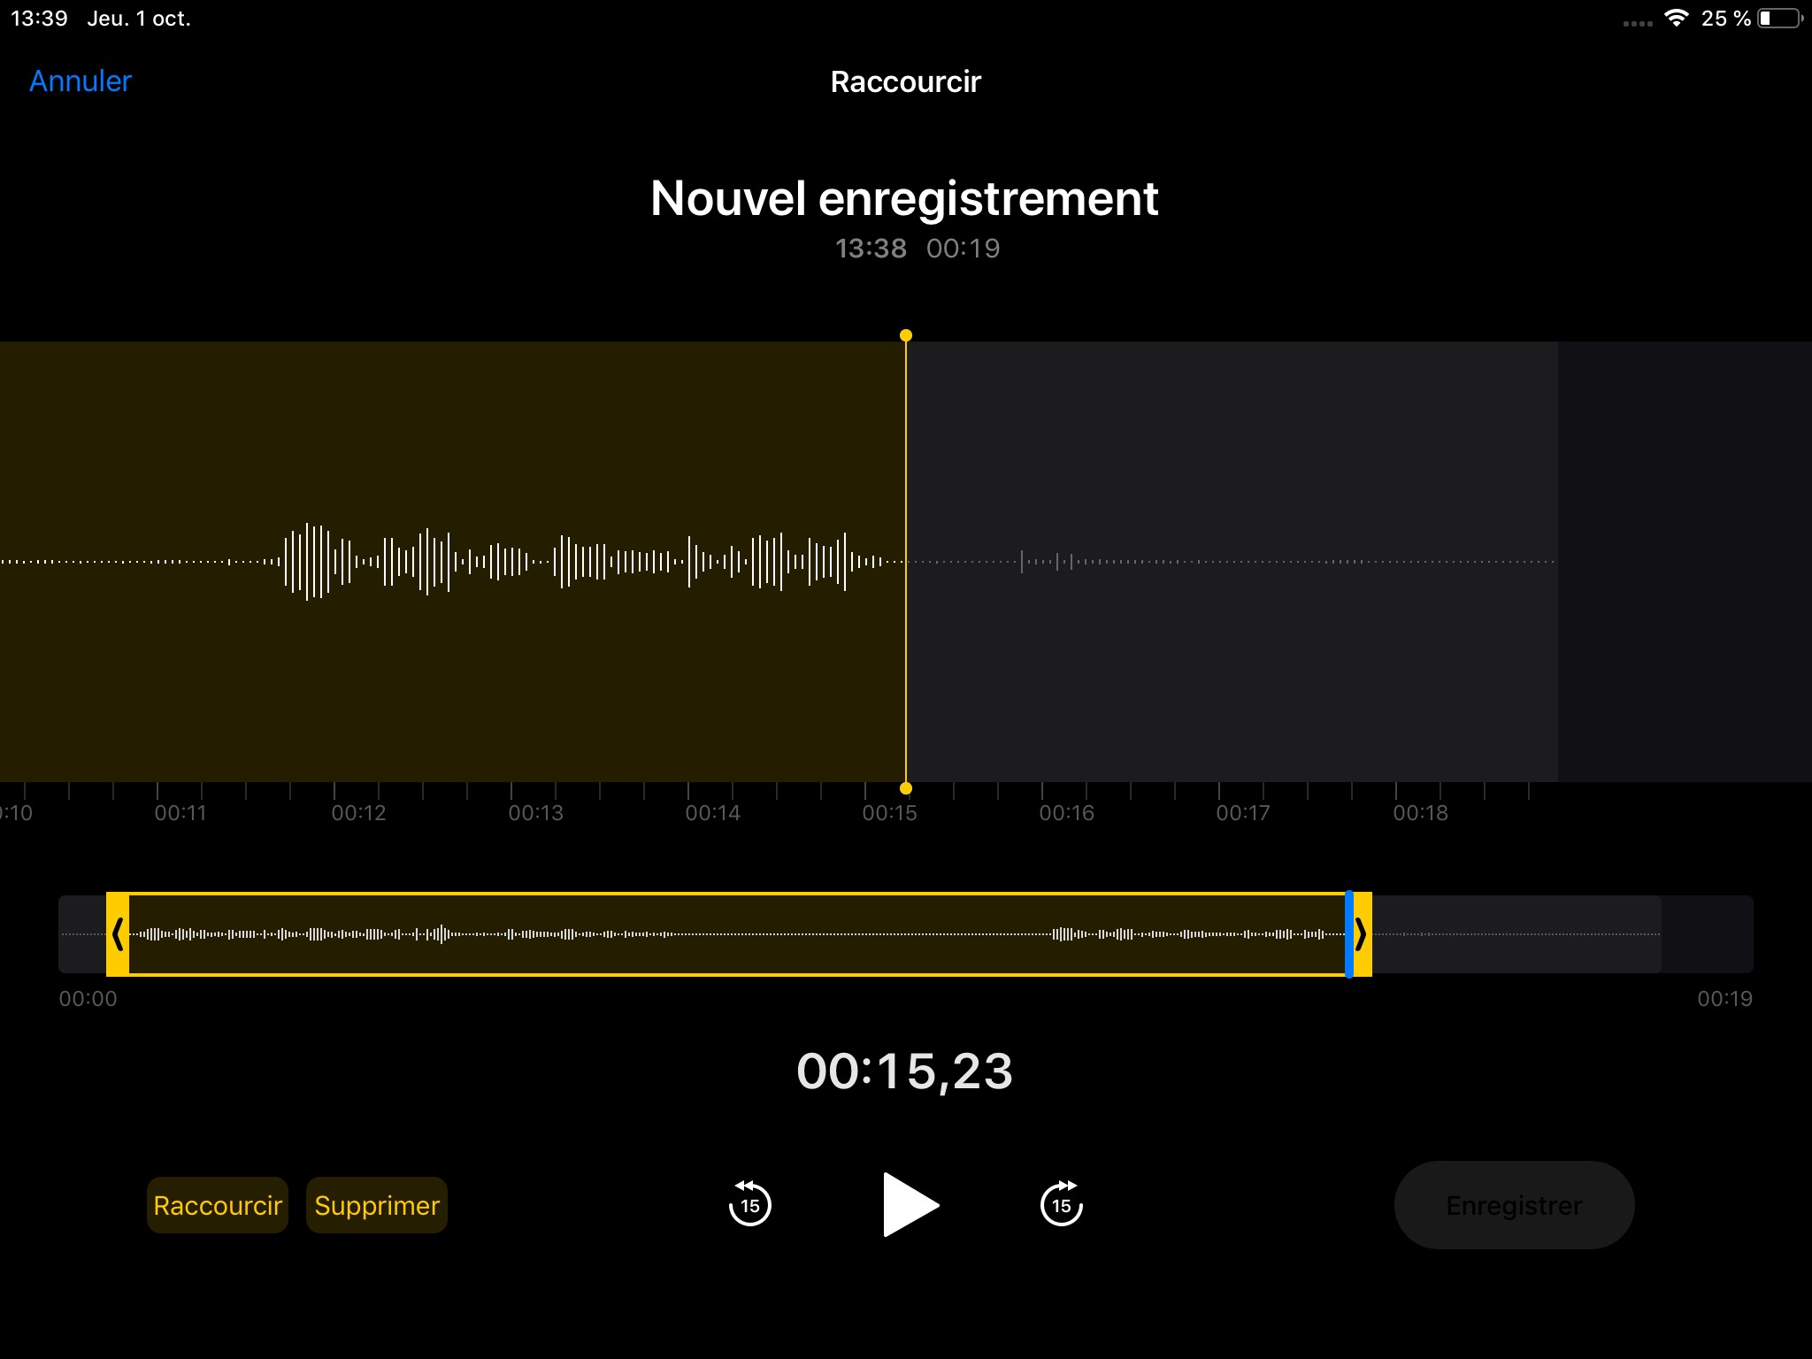Click the battery status icon

click(x=1779, y=19)
